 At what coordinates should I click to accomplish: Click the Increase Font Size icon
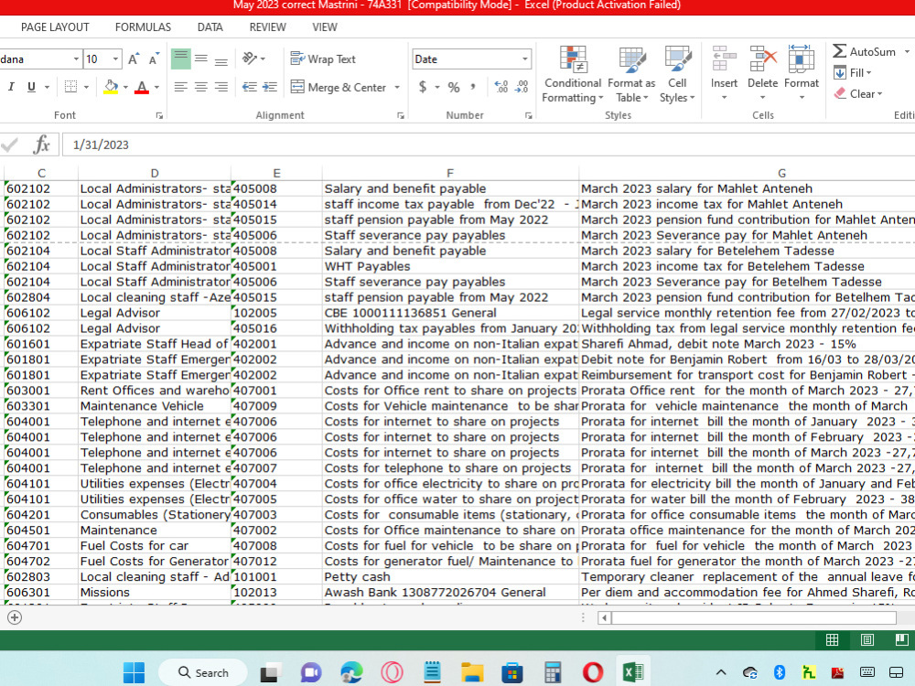tap(134, 59)
